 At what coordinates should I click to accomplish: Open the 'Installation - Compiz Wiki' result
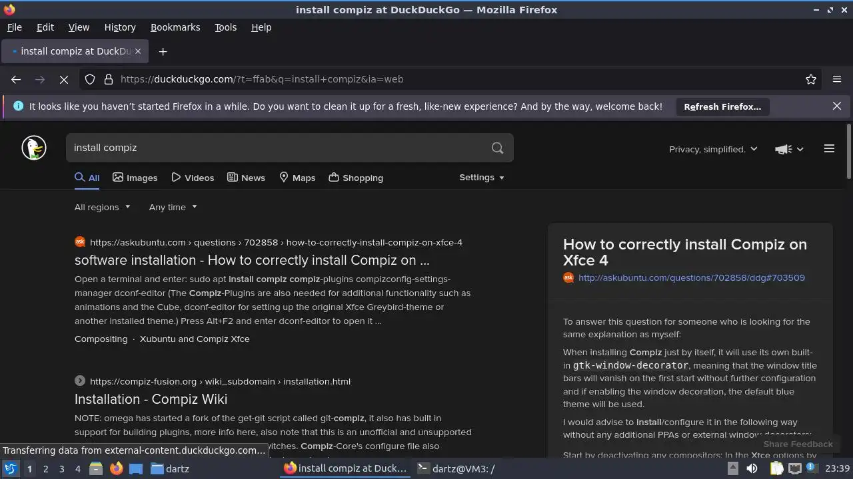[x=151, y=399]
